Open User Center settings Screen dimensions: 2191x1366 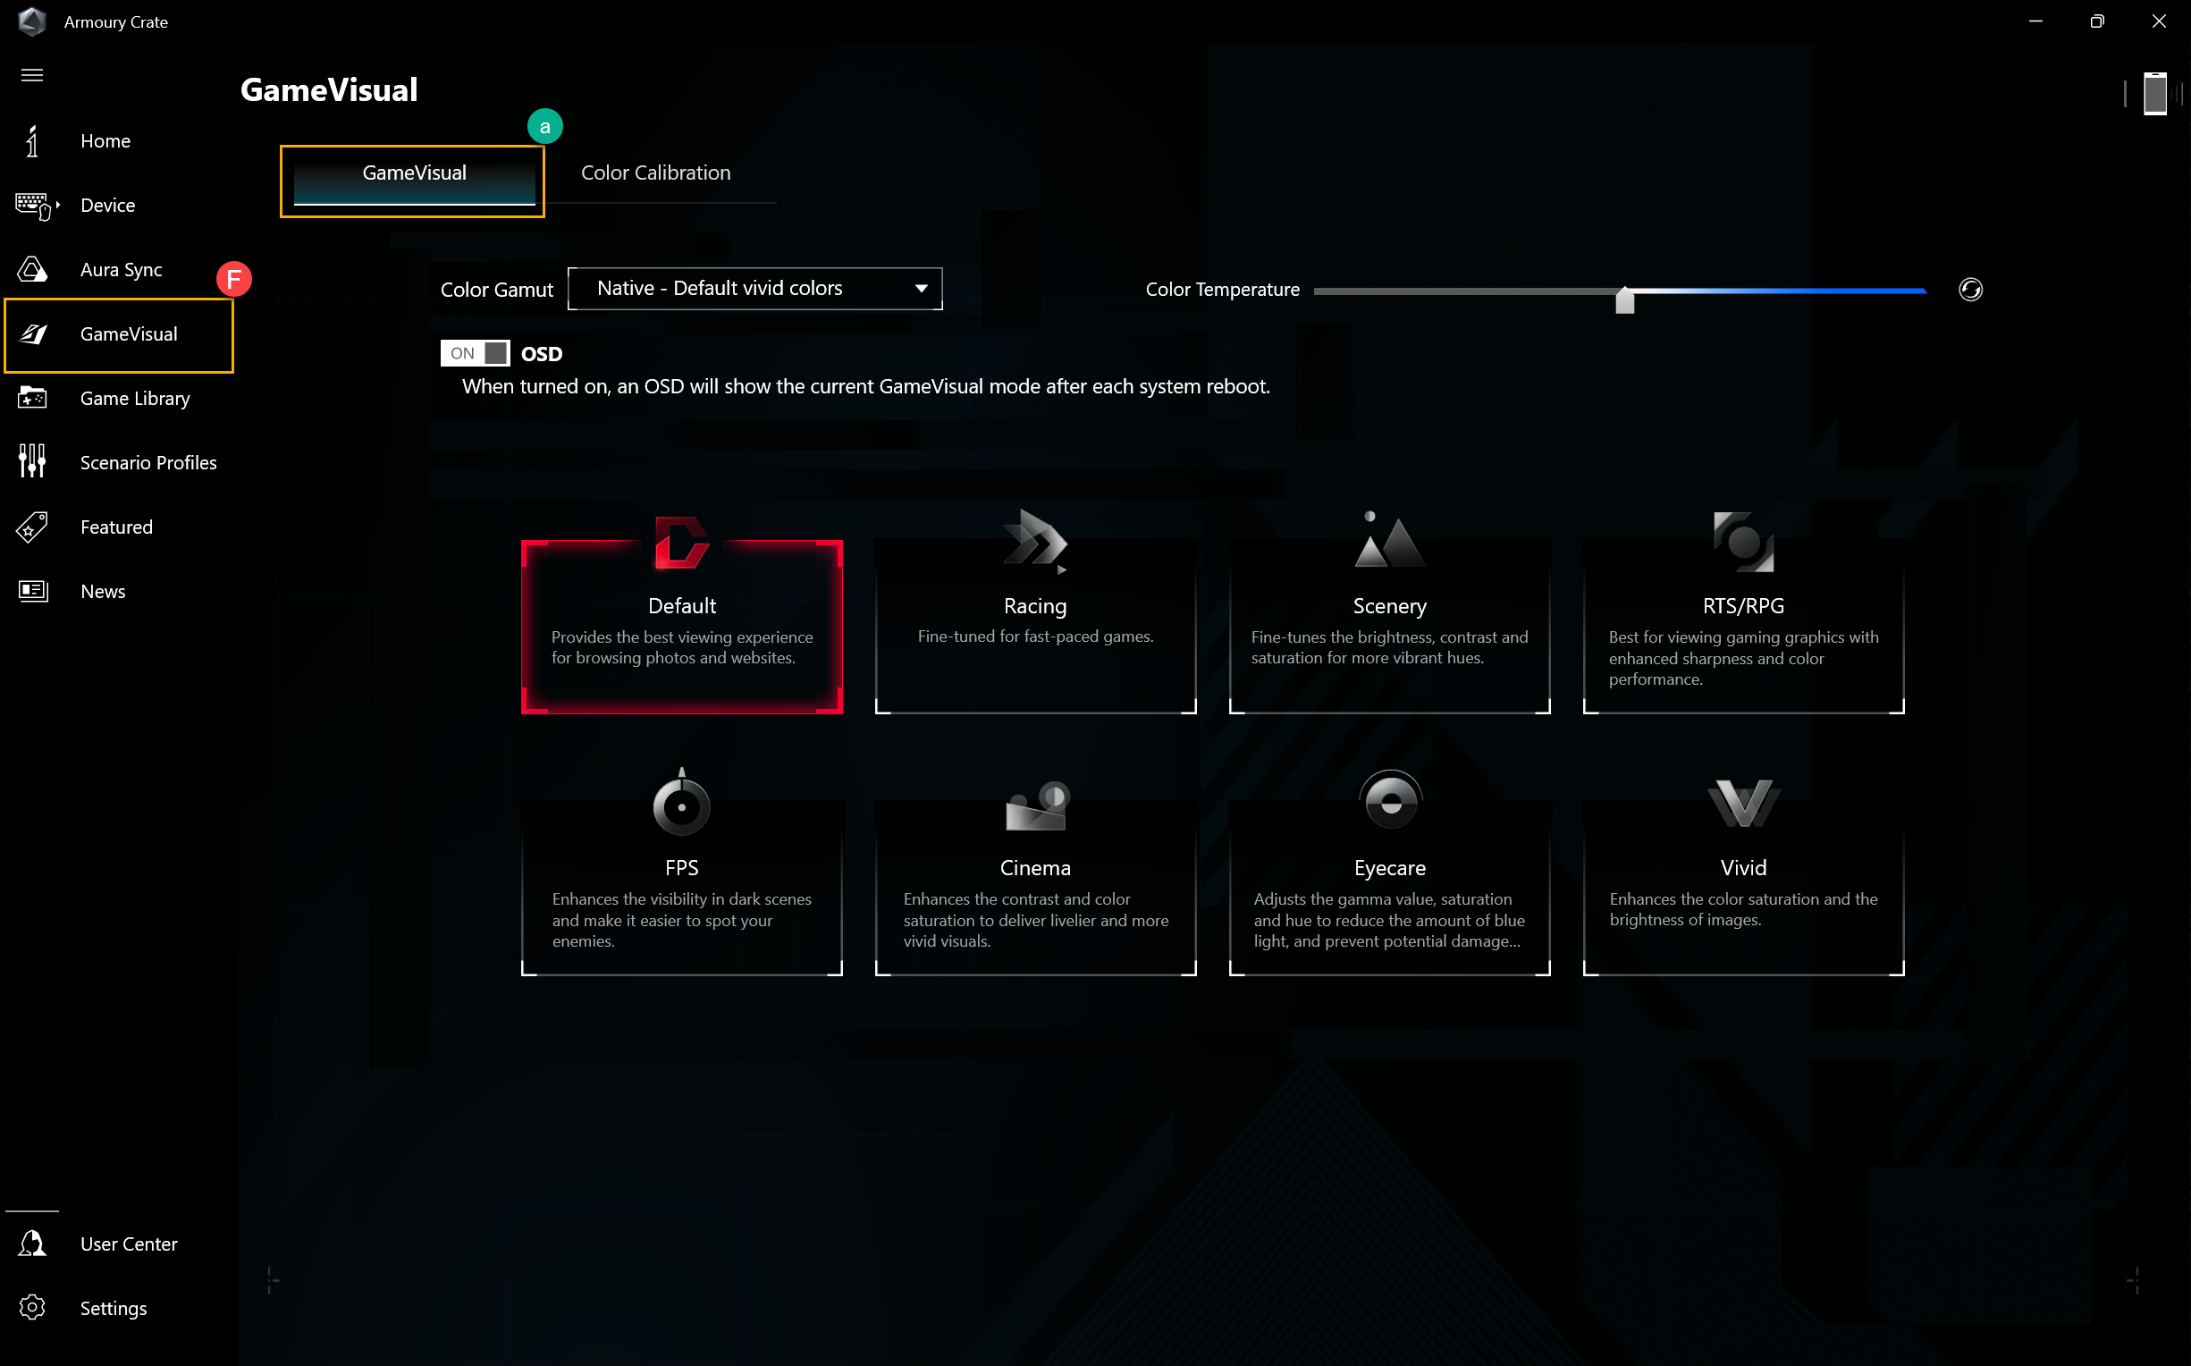(x=129, y=1244)
